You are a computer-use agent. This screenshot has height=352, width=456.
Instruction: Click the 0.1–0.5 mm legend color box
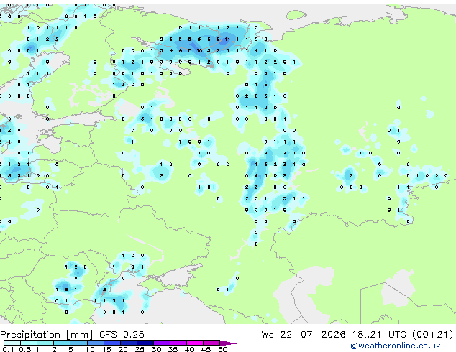pyautogui.click(x=12, y=343)
